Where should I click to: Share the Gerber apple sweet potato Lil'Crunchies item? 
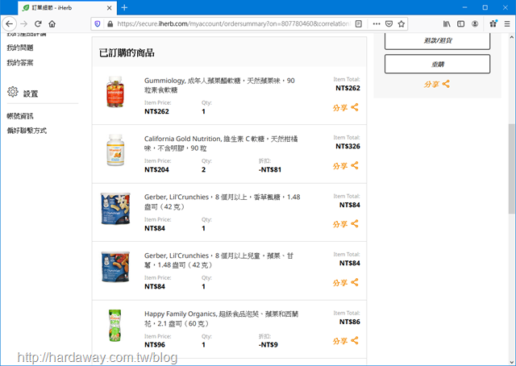[x=346, y=283]
